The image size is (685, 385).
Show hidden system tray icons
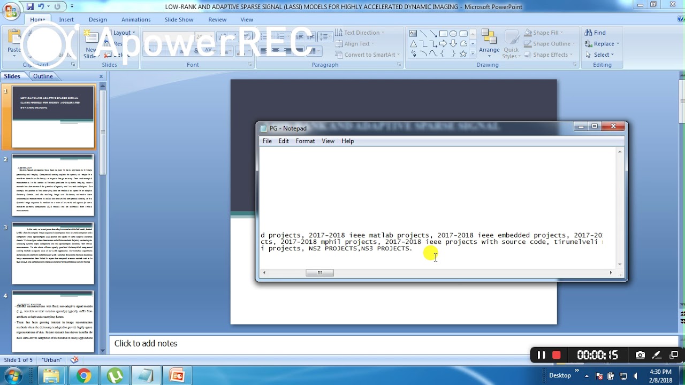click(x=587, y=376)
